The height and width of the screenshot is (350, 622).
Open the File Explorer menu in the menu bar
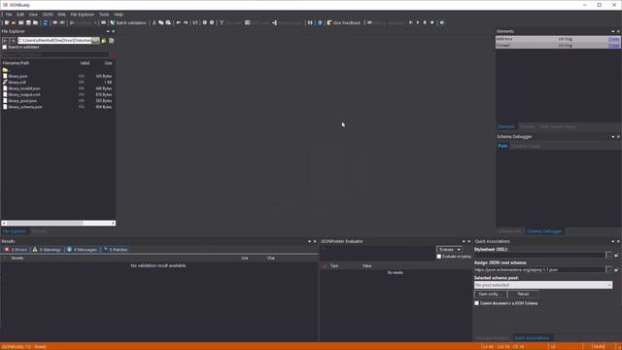point(82,15)
